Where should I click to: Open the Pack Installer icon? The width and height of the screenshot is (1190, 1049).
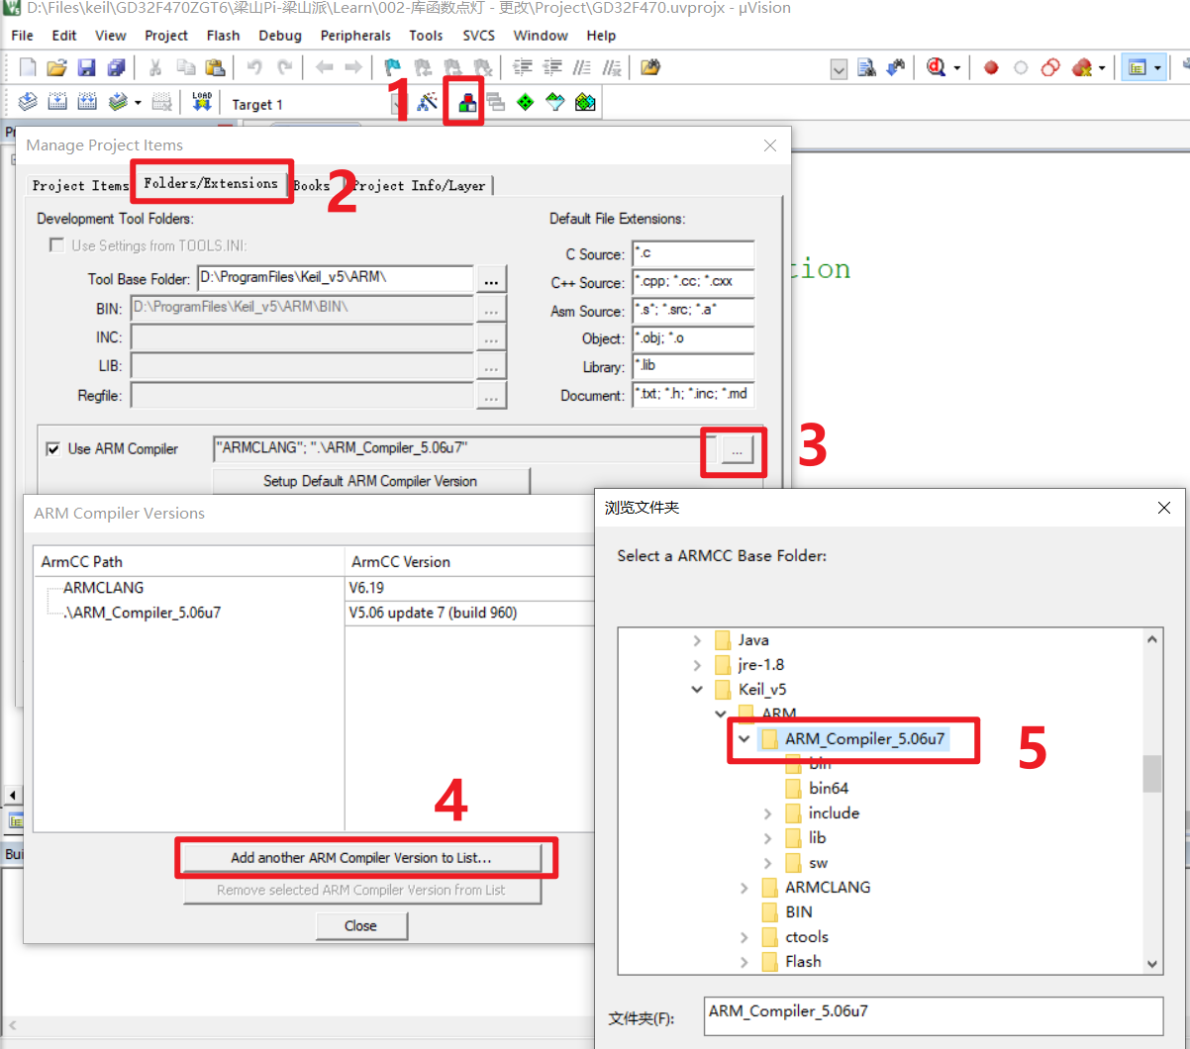pos(585,102)
